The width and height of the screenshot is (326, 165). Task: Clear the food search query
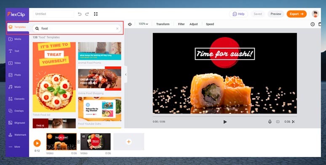tap(117, 29)
